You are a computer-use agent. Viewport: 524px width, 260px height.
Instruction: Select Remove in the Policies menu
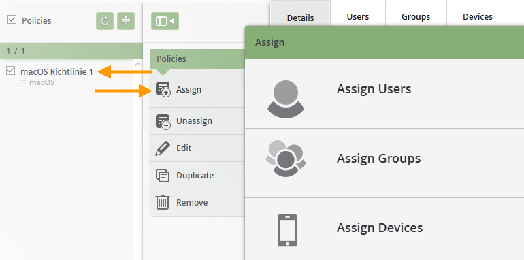[x=197, y=203]
